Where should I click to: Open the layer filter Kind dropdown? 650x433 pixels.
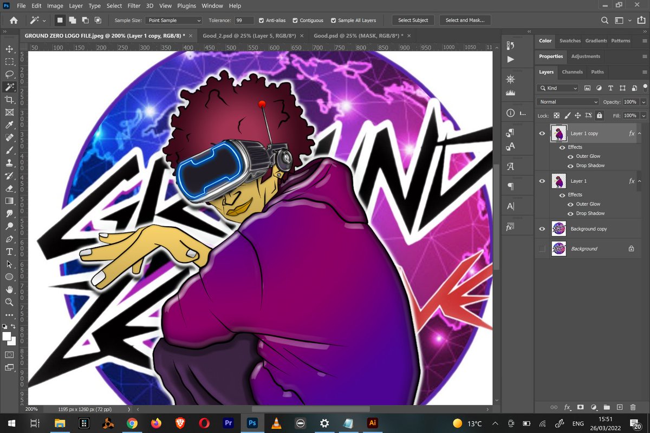coord(558,88)
